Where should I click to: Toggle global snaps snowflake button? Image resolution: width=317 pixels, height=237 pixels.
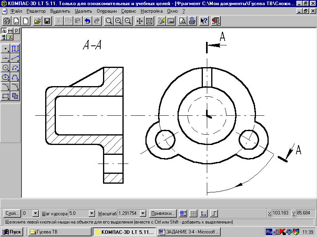[x=183, y=213]
